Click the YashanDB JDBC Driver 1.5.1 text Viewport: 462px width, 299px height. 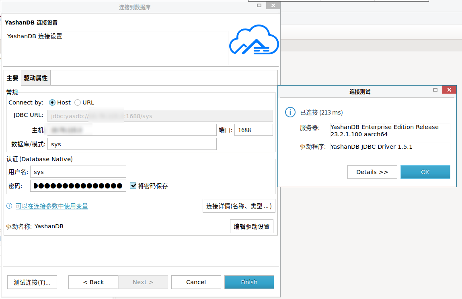pyautogui.click(x=371, y=147)
